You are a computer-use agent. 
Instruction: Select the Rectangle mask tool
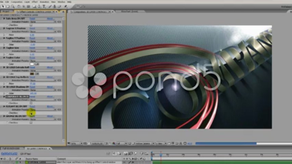[x=35, y=6]
